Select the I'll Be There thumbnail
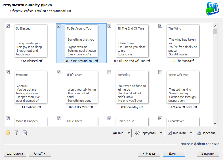The height and width of the screenshot is (160, 223). (x=81, y=122)
